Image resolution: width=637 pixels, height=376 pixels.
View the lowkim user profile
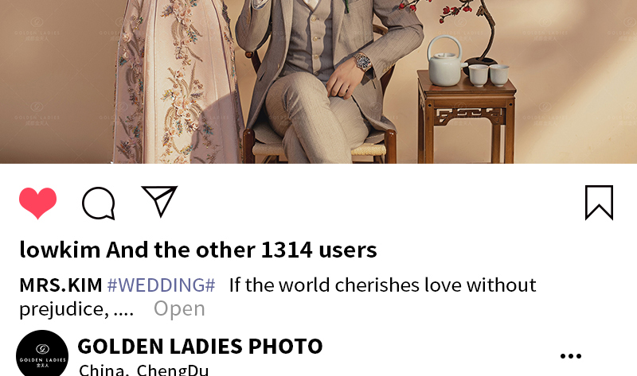tap(60, 250)
